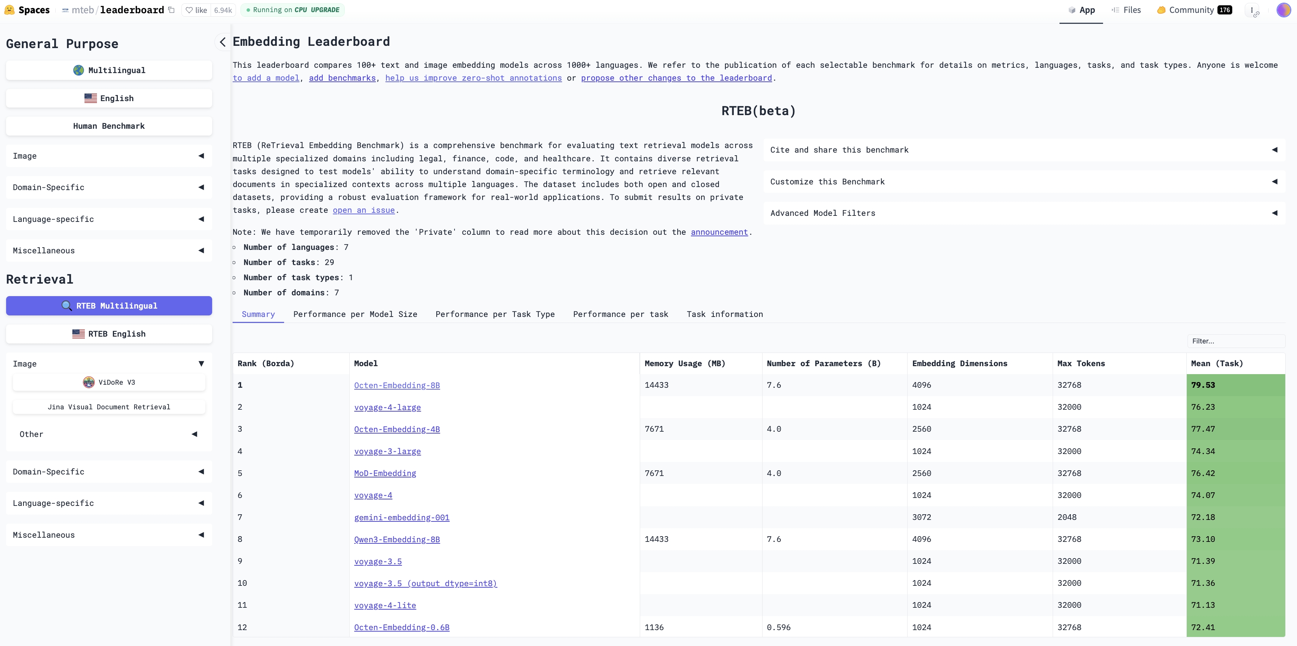1297x646 pixels.
Task: Click the 'open an issue' link
Action: pyautogui.click(x=364, y=211)
